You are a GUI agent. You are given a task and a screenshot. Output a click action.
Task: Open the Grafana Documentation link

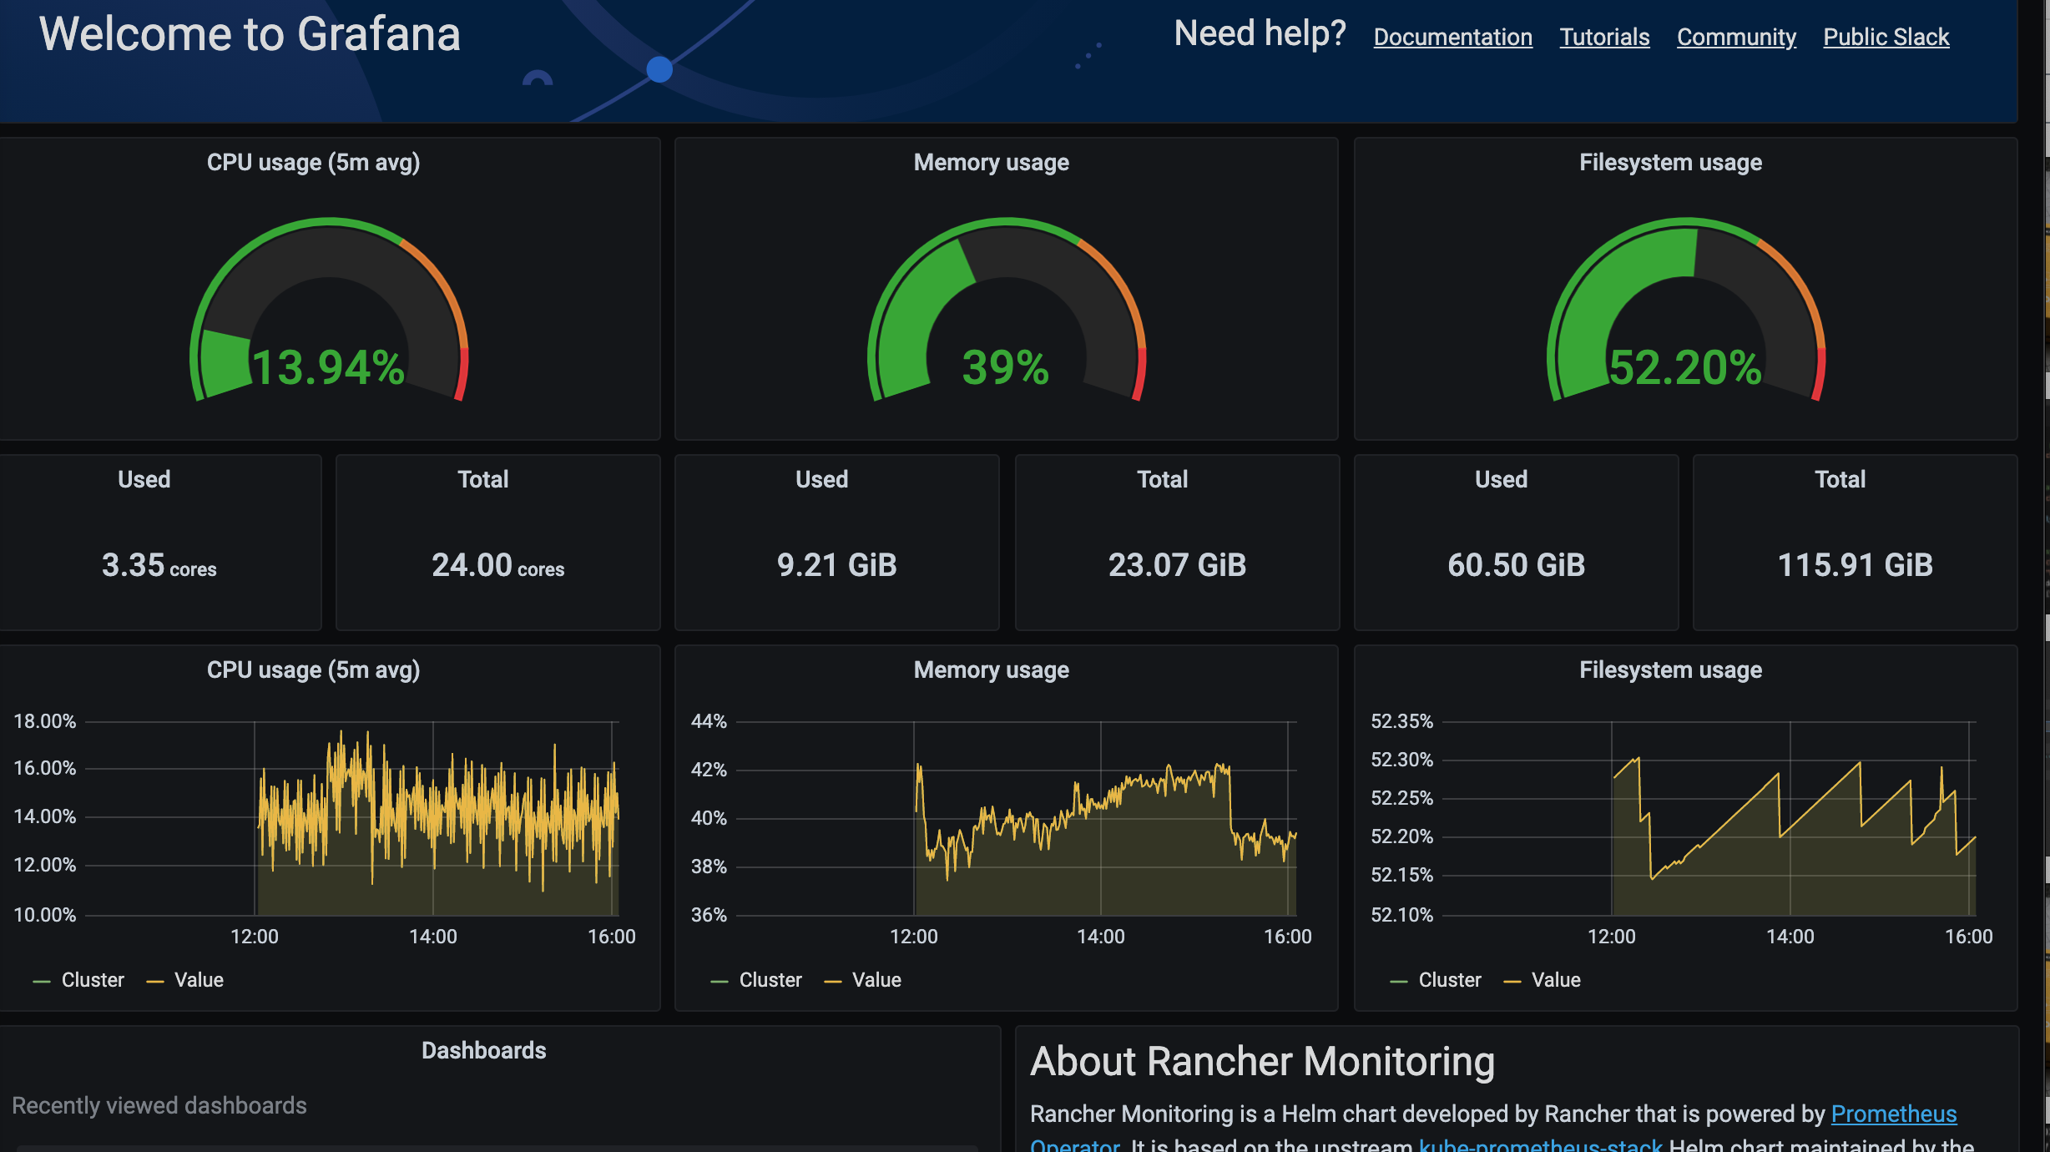tap(1452, 37)
